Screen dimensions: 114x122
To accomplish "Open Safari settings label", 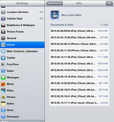I will pyautogui.click(x=10, y=71).
